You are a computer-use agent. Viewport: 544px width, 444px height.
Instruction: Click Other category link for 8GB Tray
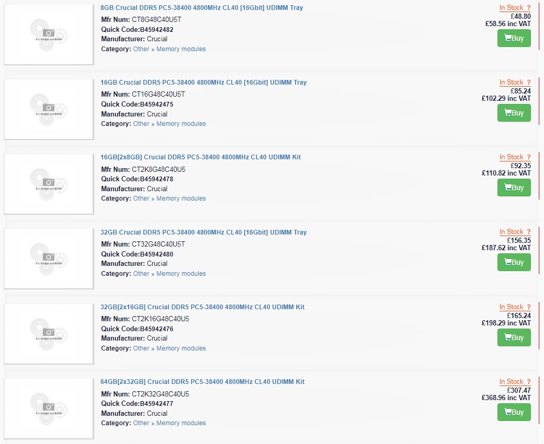(141, 49)
